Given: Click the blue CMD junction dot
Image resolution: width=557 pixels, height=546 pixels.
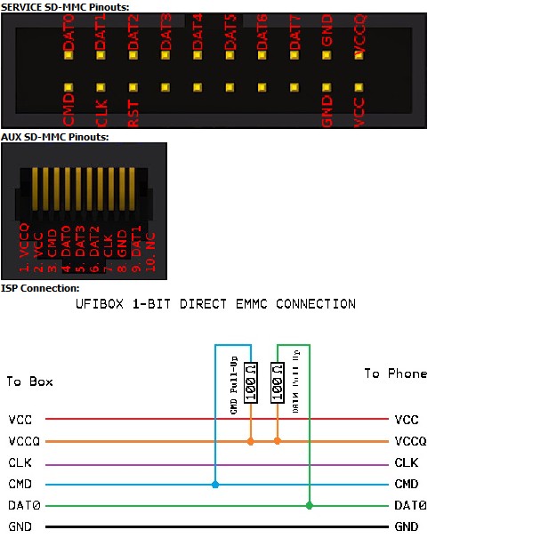Looking at the screenshot, I should pos(215,485).
